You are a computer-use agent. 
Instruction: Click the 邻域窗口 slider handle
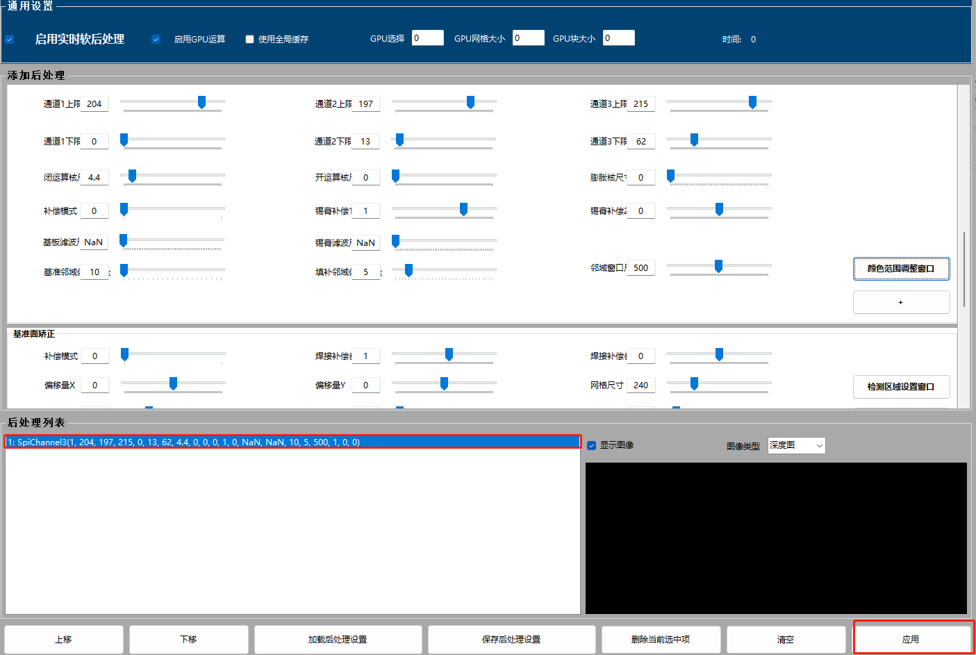(718, 266)
